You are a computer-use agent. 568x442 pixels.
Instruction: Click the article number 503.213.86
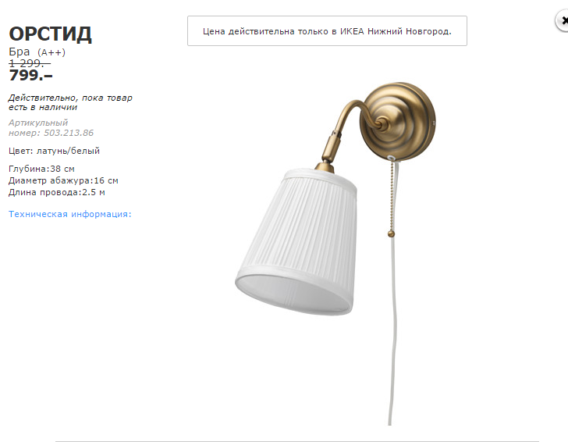[x=69, y=133]
